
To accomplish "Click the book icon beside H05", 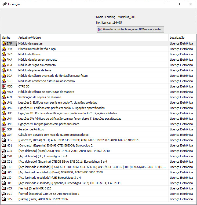I will coord(4,140).
